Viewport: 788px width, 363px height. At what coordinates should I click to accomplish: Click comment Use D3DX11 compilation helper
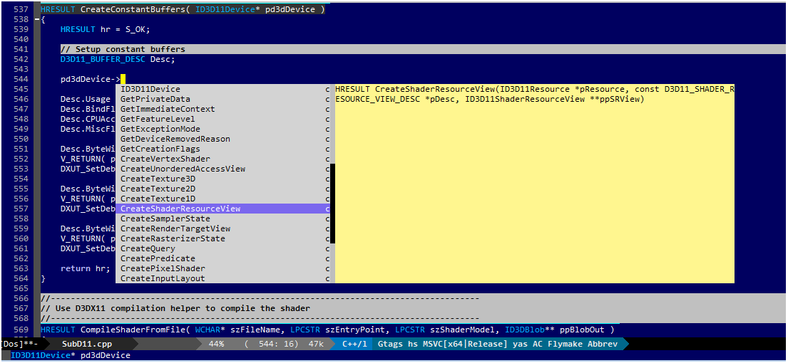(x=175, y=308)
